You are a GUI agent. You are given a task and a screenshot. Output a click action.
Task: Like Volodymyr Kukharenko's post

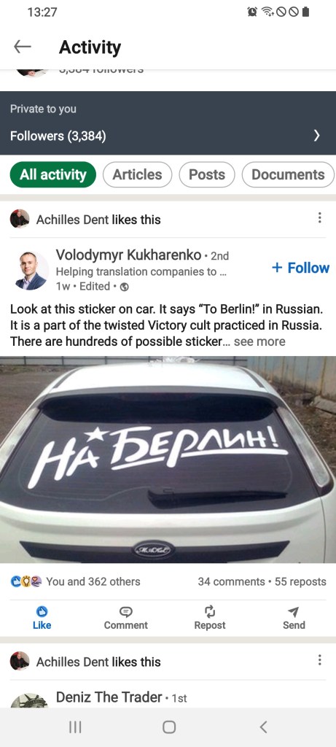click(x=42, y=618)
